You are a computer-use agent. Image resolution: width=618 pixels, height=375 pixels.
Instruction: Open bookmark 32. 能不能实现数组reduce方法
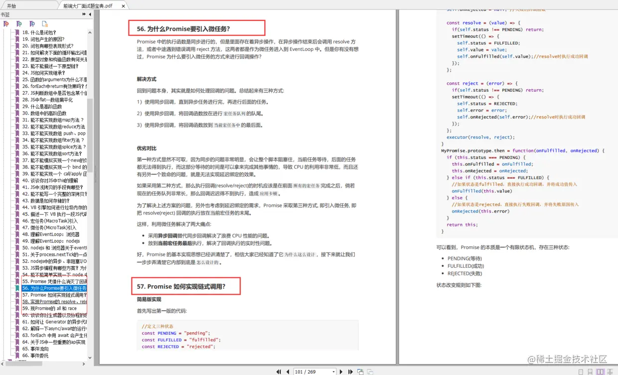point(53,127)
